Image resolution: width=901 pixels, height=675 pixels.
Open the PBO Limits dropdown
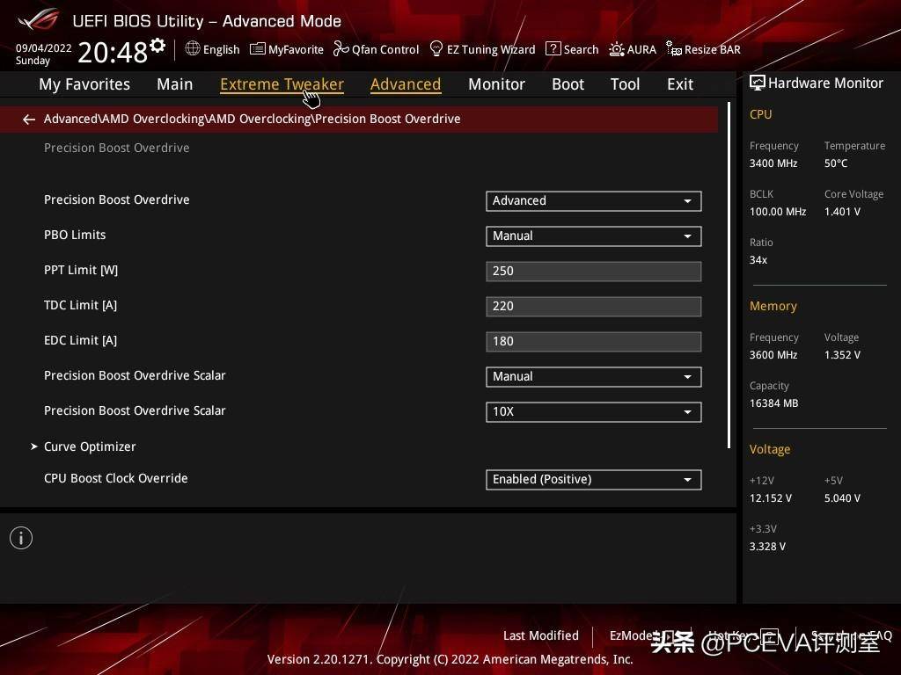pyautogui.click(x=594, y=236)
